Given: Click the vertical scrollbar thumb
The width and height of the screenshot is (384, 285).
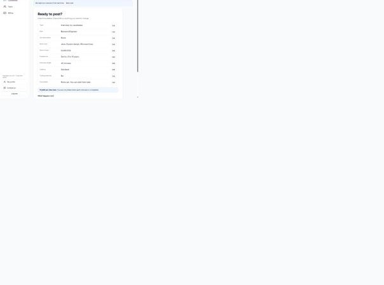Looking at the screenshot, I should (x=138, y=36).
